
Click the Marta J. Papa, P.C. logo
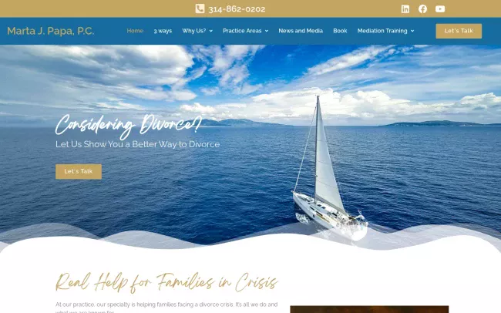tap(51, 31)
